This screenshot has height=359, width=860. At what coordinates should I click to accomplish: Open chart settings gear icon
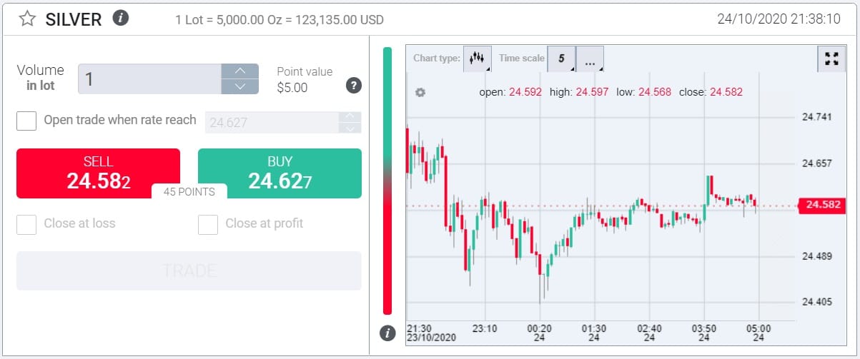(420, 92)
